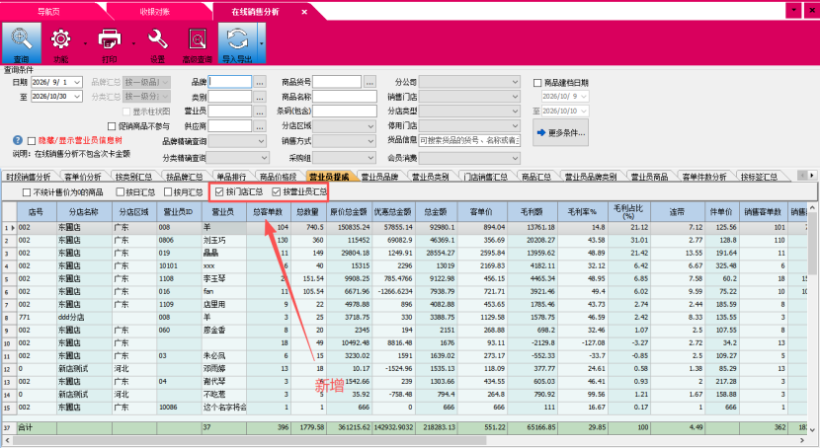Open the start date 2026/9/1 dropdown
This screenshot has height=448, width=820.
pyautogui.click(x=77, y=83)
